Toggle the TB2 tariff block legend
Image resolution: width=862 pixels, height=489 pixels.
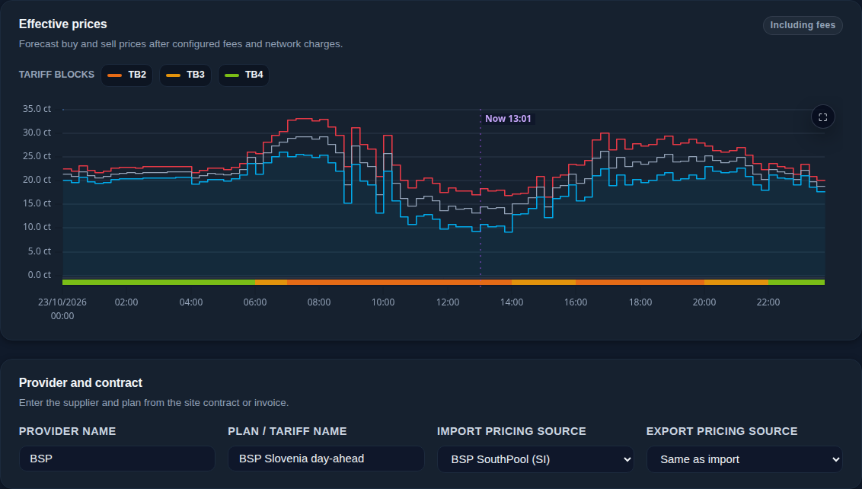[127, 75]
